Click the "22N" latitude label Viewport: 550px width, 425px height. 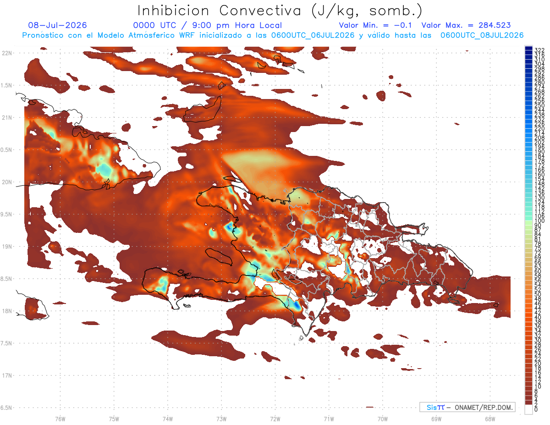tap(7, 53)
